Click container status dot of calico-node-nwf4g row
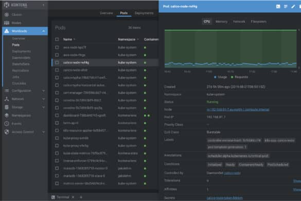This screenshot has width=301, height=201. [x=145, y=63]
